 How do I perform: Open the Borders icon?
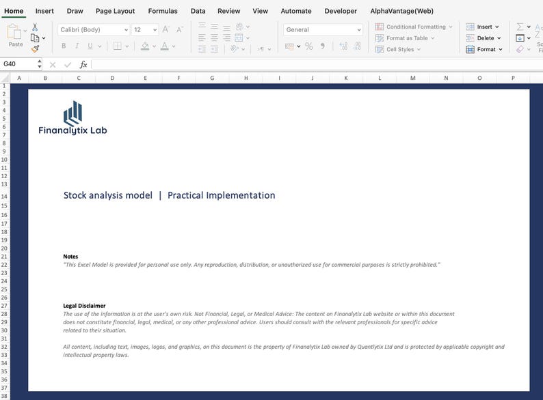pos(118,46)
